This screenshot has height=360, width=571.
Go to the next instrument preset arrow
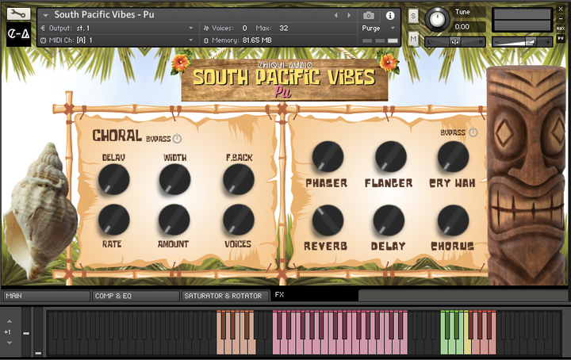pos(349,15)
